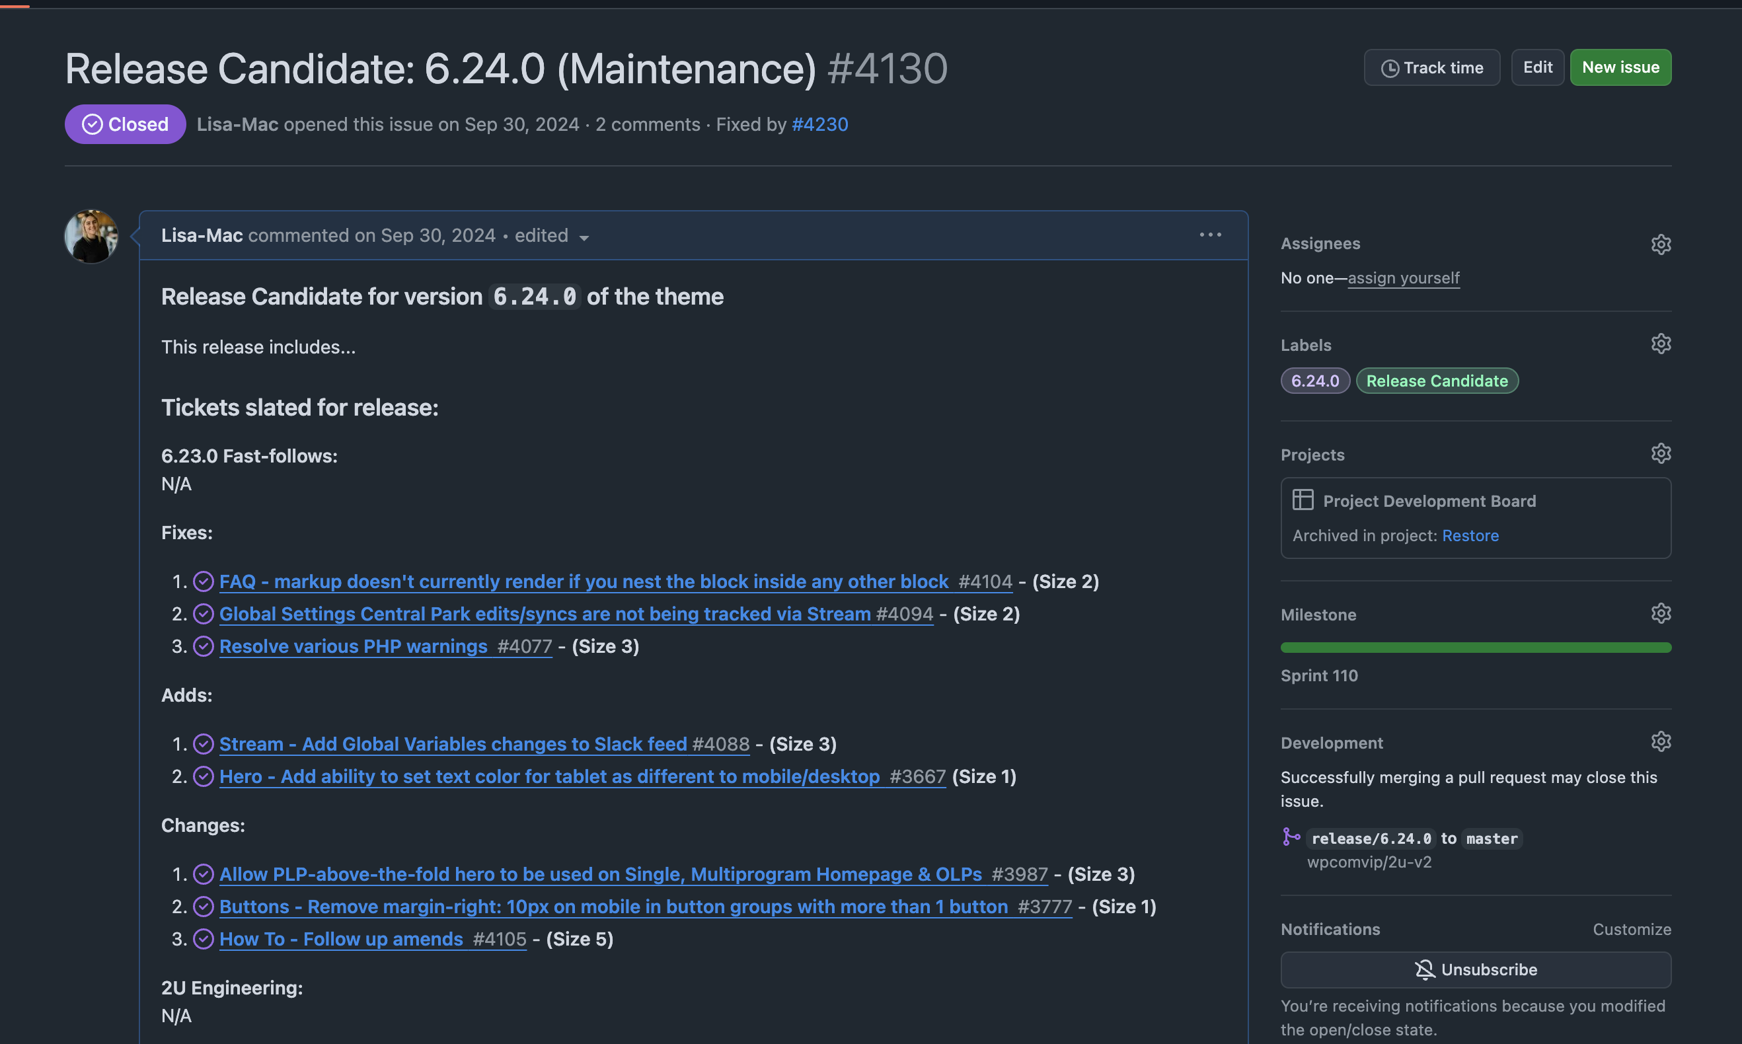This screenshot has width=1742, height=1044.
Task: Click the Edit title button
Action: pos(1537,67)
